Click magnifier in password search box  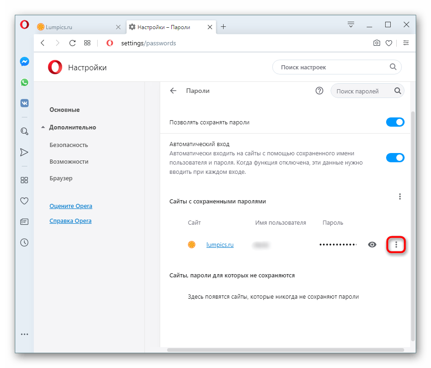click(x=398, y=91)
